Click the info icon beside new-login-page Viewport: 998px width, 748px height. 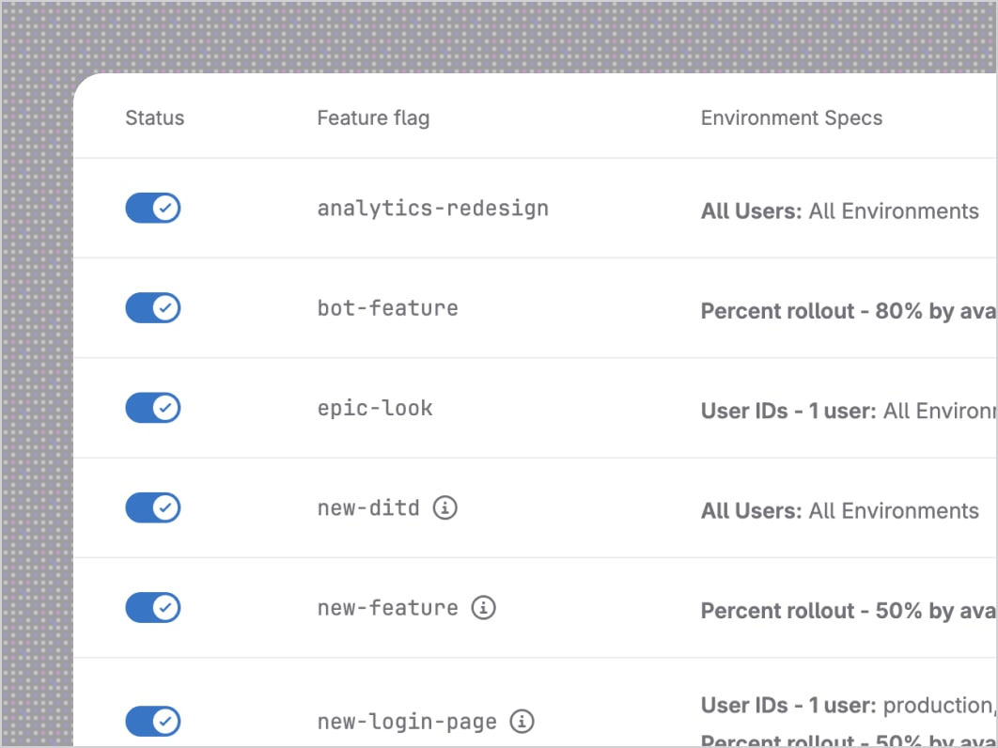point(522,722)
